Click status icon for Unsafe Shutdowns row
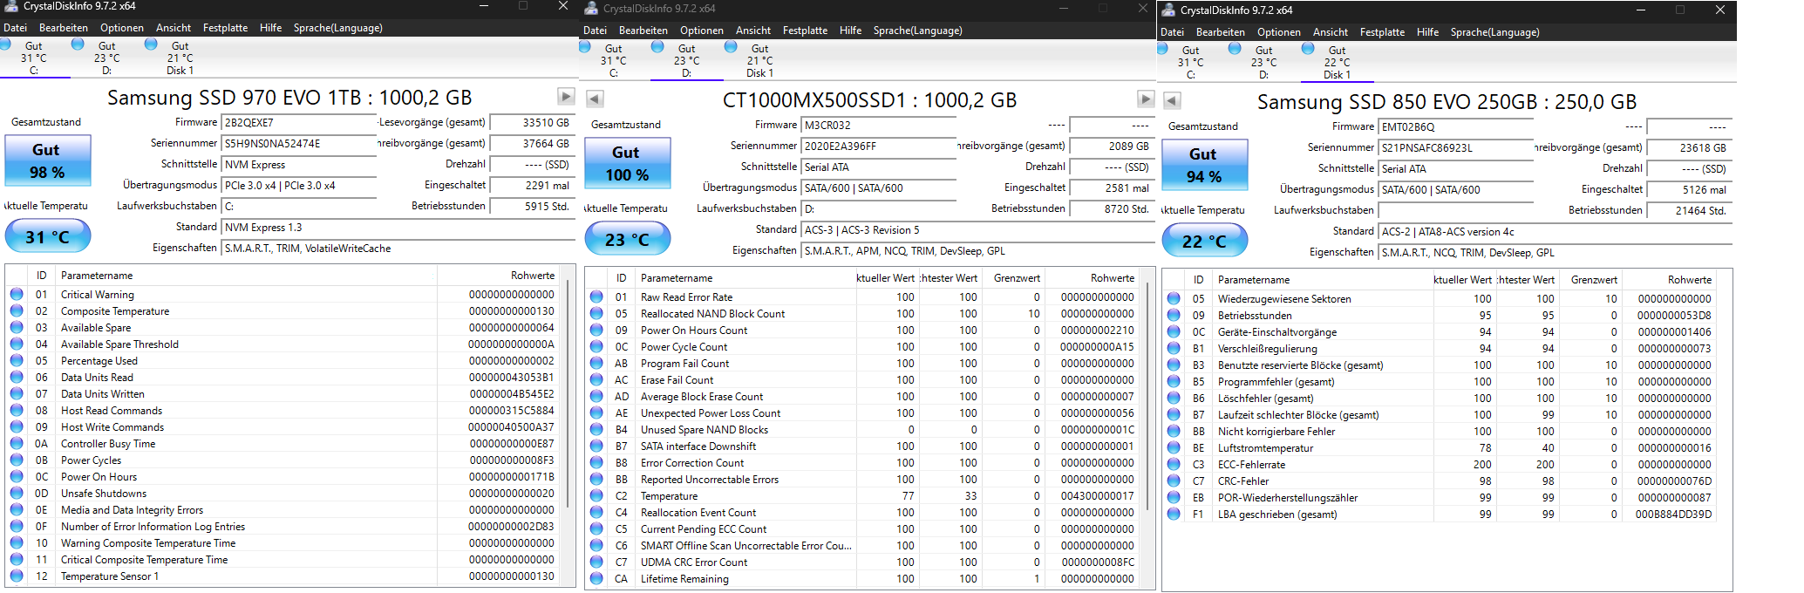 click(17, 493)
